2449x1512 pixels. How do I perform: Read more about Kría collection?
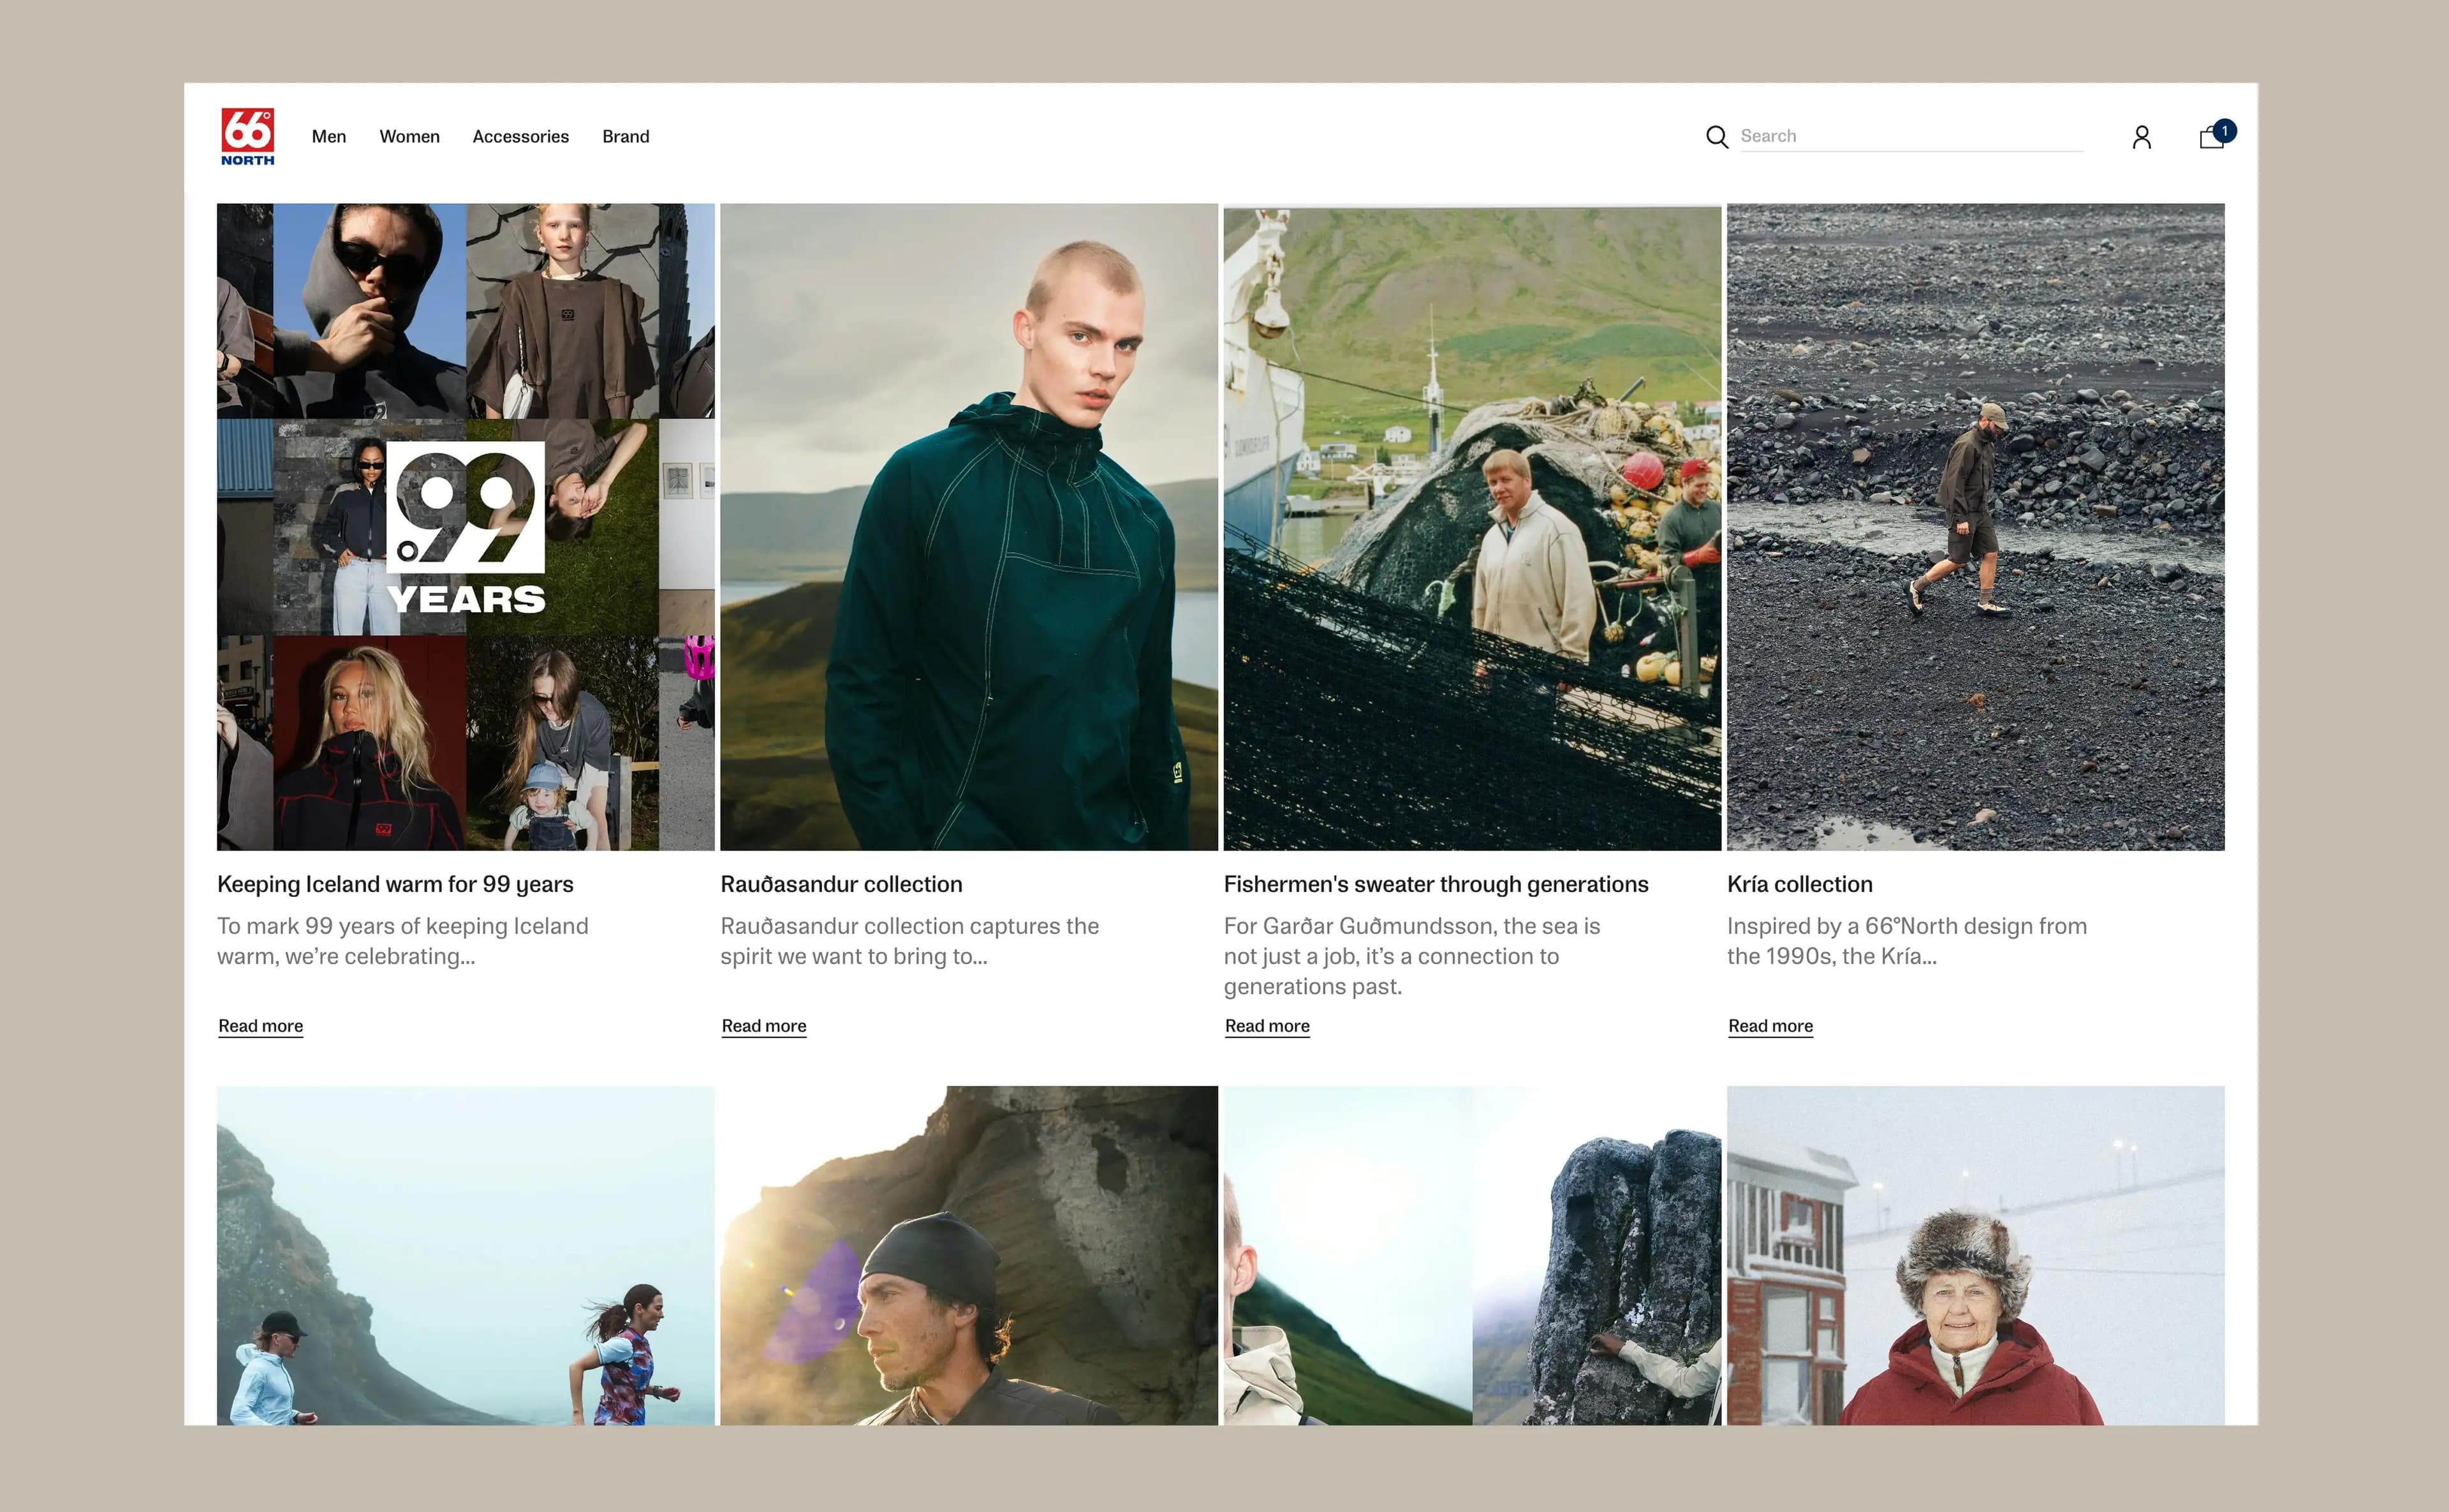1770,1026
